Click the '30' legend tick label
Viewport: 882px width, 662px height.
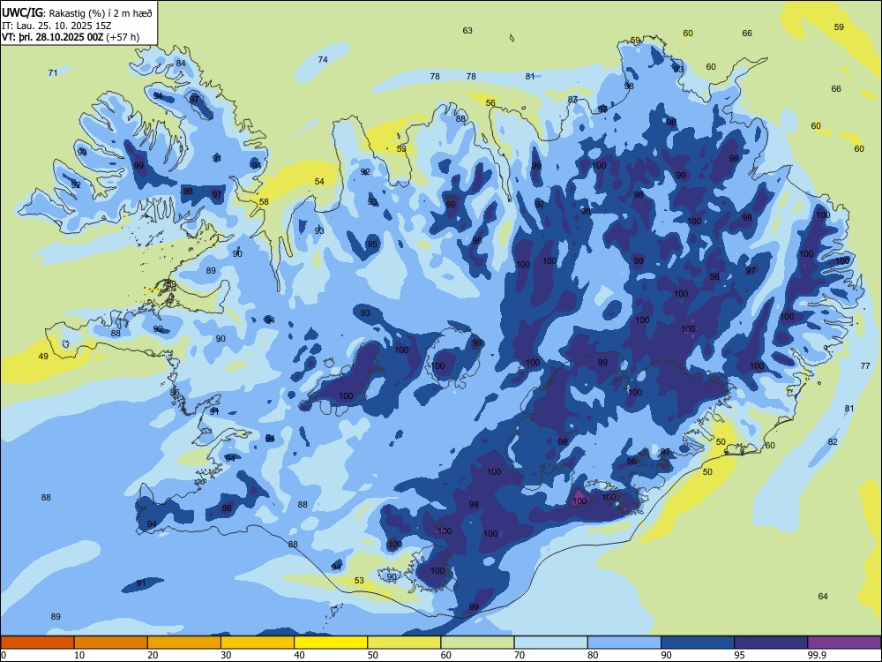(226, 655)
